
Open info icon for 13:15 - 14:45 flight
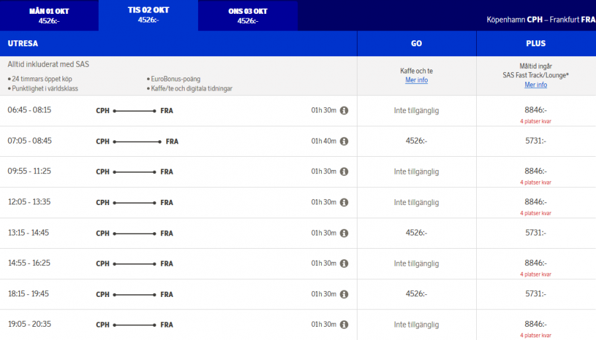pos(344,233)
